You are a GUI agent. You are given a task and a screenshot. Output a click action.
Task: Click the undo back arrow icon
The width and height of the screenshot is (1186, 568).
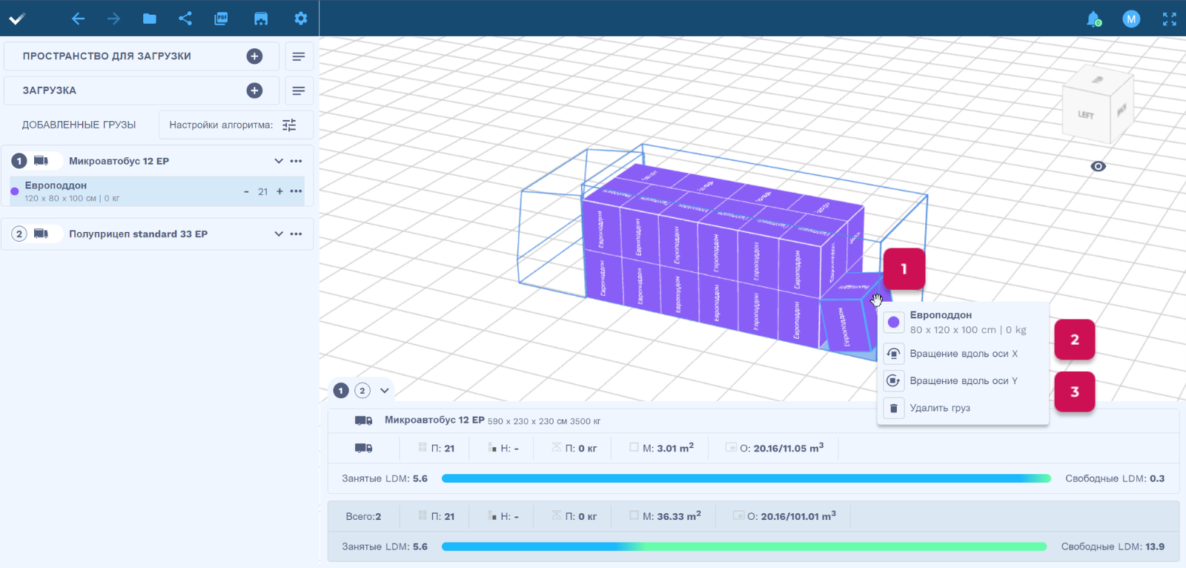[x=78, y=19]
